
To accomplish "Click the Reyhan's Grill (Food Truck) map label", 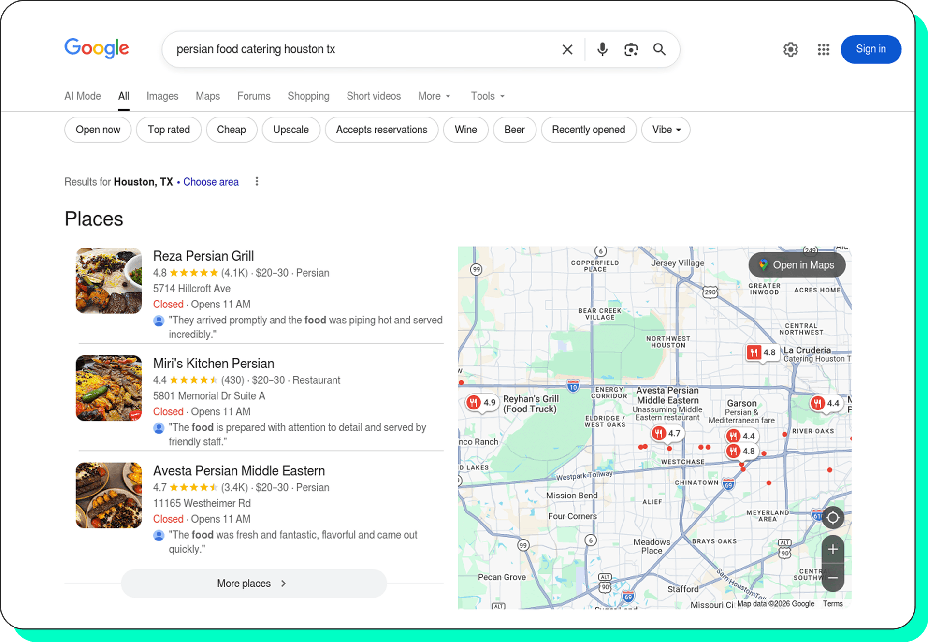I will point(531,404).
